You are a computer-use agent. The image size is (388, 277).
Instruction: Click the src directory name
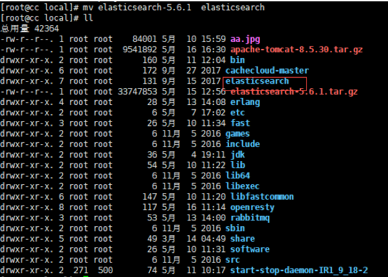click(232, 260)
